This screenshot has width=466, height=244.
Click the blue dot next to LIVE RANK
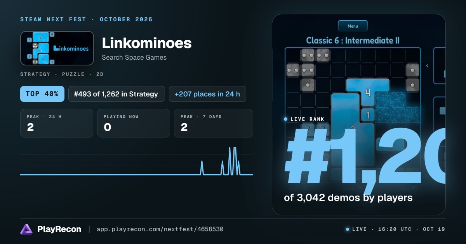[x=286, y=119]
